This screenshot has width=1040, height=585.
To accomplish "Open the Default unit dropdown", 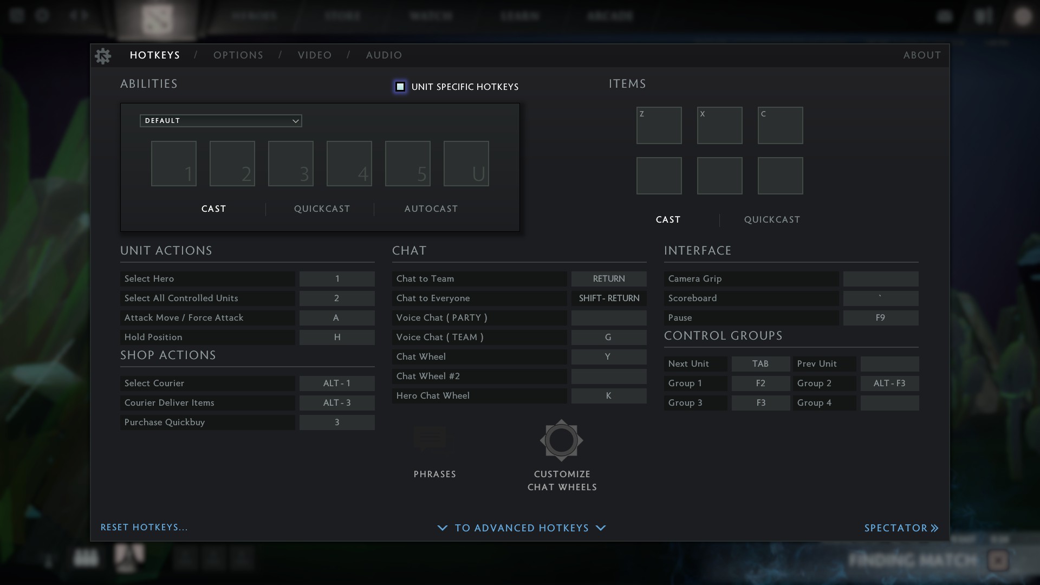I will coord(220,121).
